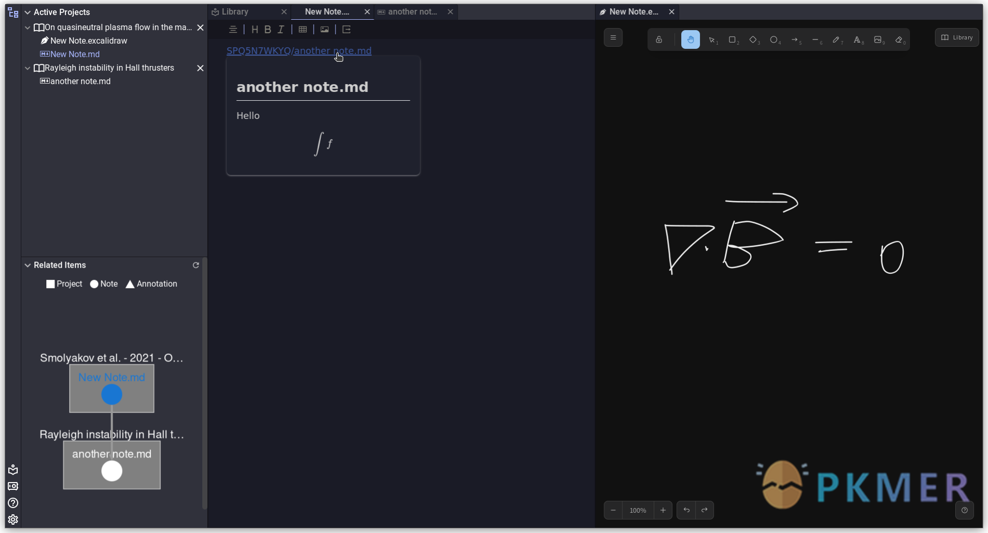
Task: Select the diamond shape tool
Action: [753, 40]
